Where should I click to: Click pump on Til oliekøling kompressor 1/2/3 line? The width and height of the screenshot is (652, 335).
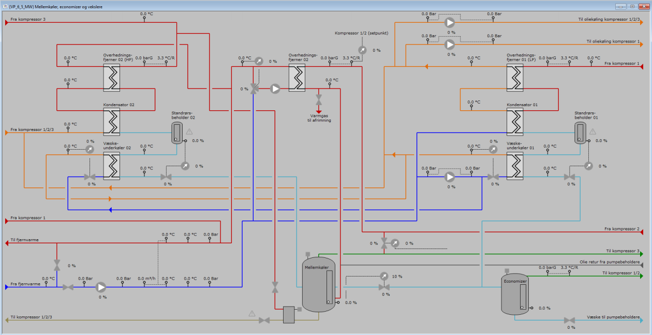(450, 22)
